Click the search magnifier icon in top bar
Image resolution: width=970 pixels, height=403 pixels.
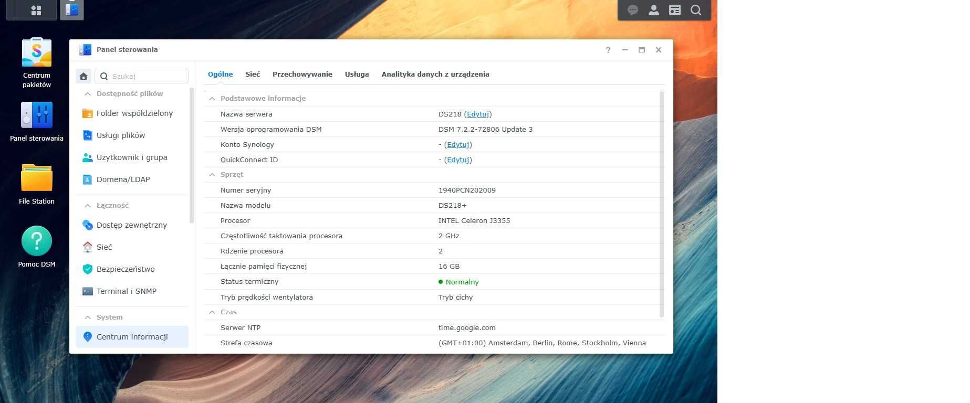696,10
